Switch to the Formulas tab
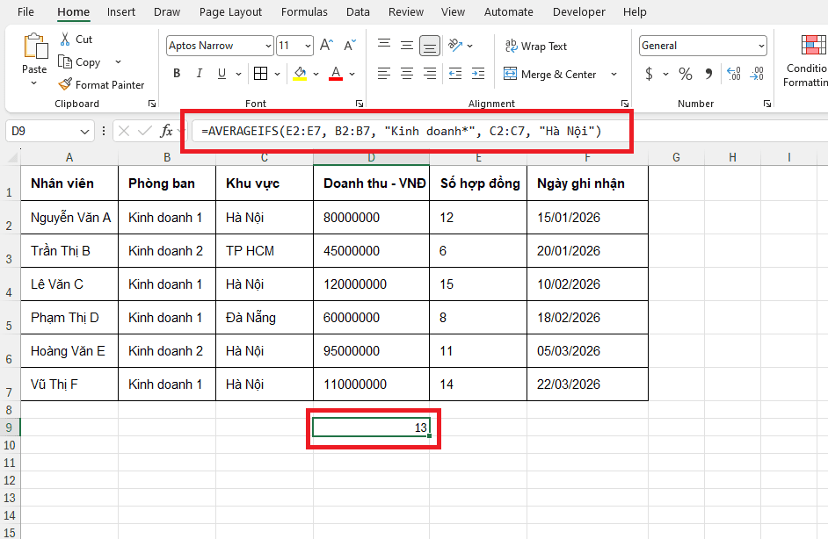This screenshot has height=539, width=828. click(304, 11)
